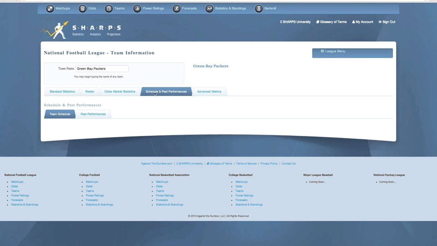
Task: Open National Basketball Association Power Ratings link
Action: (165, 195)
